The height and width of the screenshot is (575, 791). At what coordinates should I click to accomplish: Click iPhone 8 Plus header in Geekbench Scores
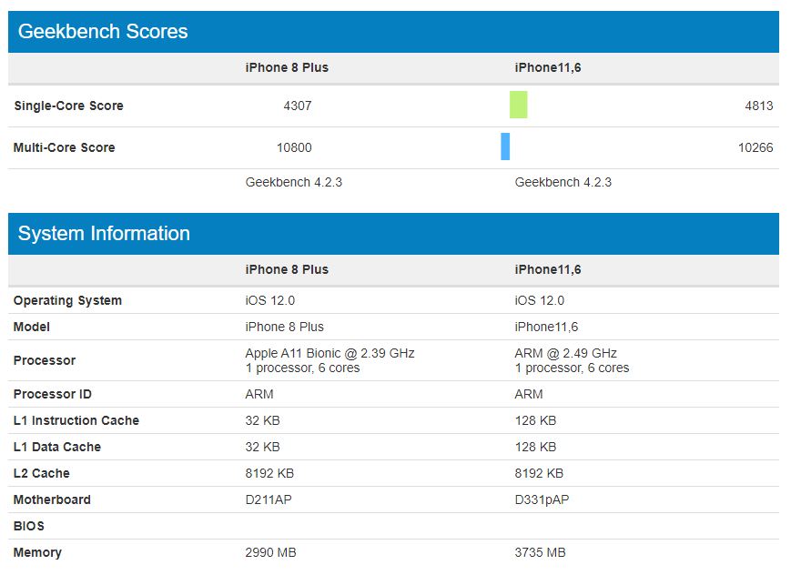[287, 67]
